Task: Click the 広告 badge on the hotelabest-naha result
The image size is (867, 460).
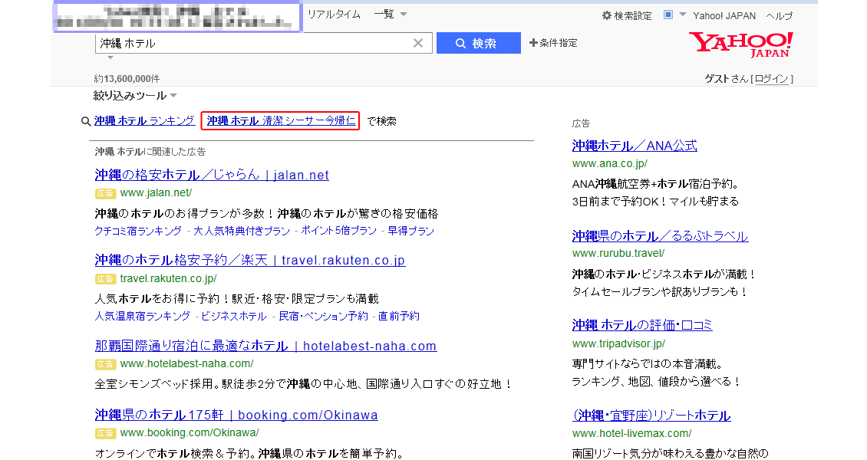Action: click(105, 364)
